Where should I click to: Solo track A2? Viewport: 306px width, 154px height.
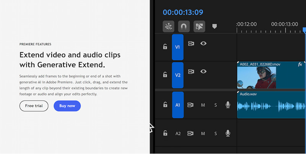coord(215,134)
